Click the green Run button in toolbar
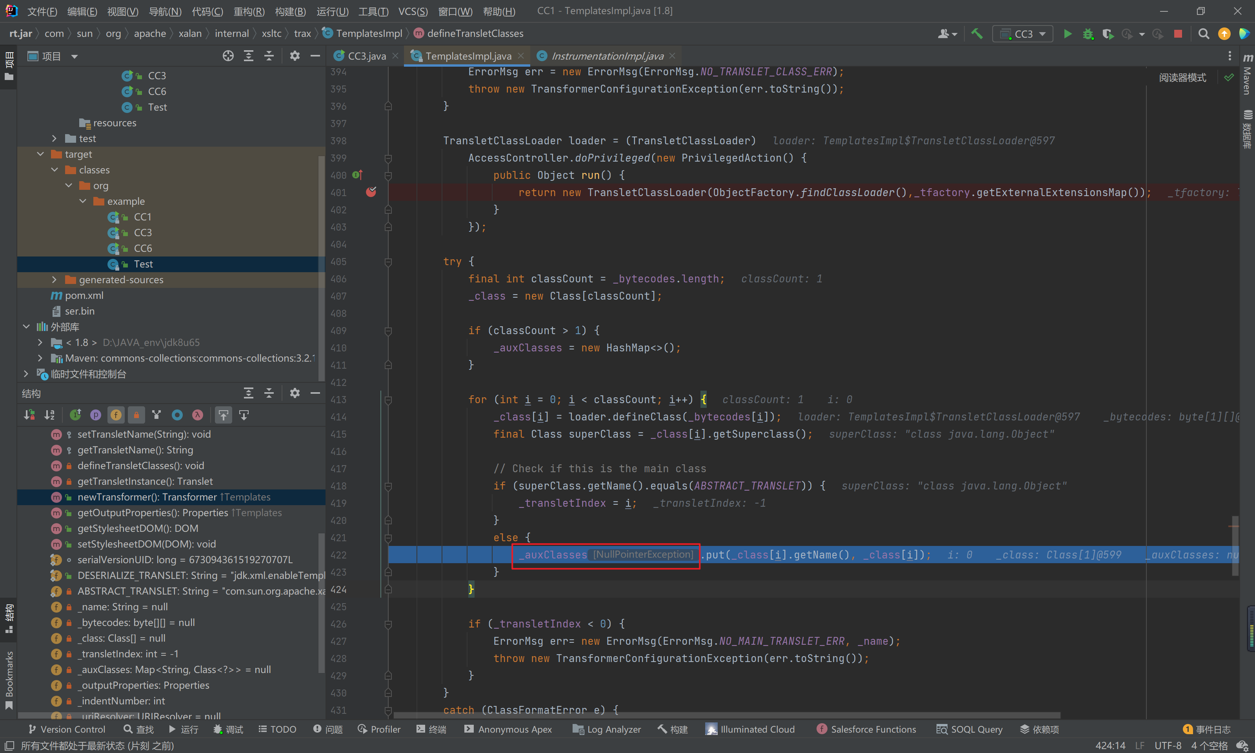 tap(1067, 34)
